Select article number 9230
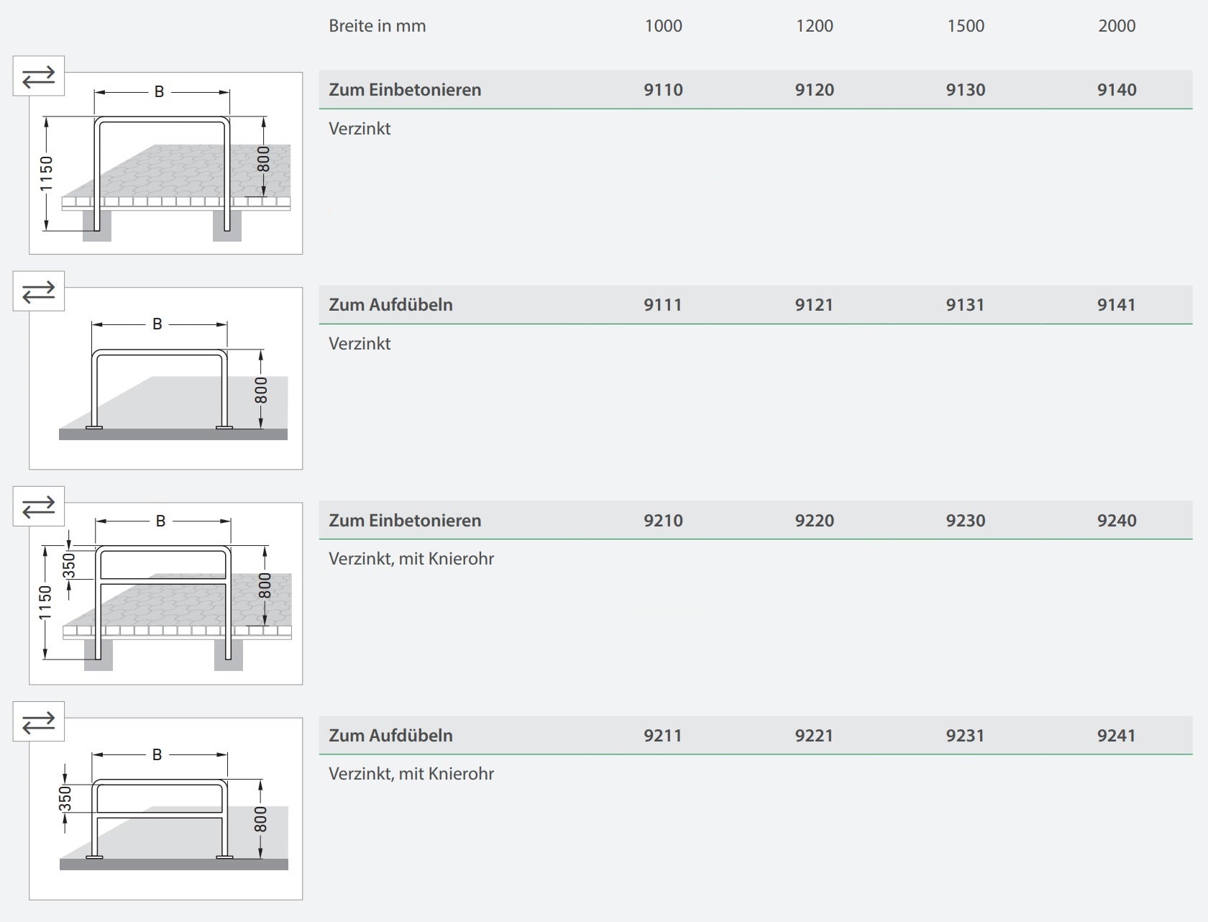 pyautogui.click(x=965, y=521)
